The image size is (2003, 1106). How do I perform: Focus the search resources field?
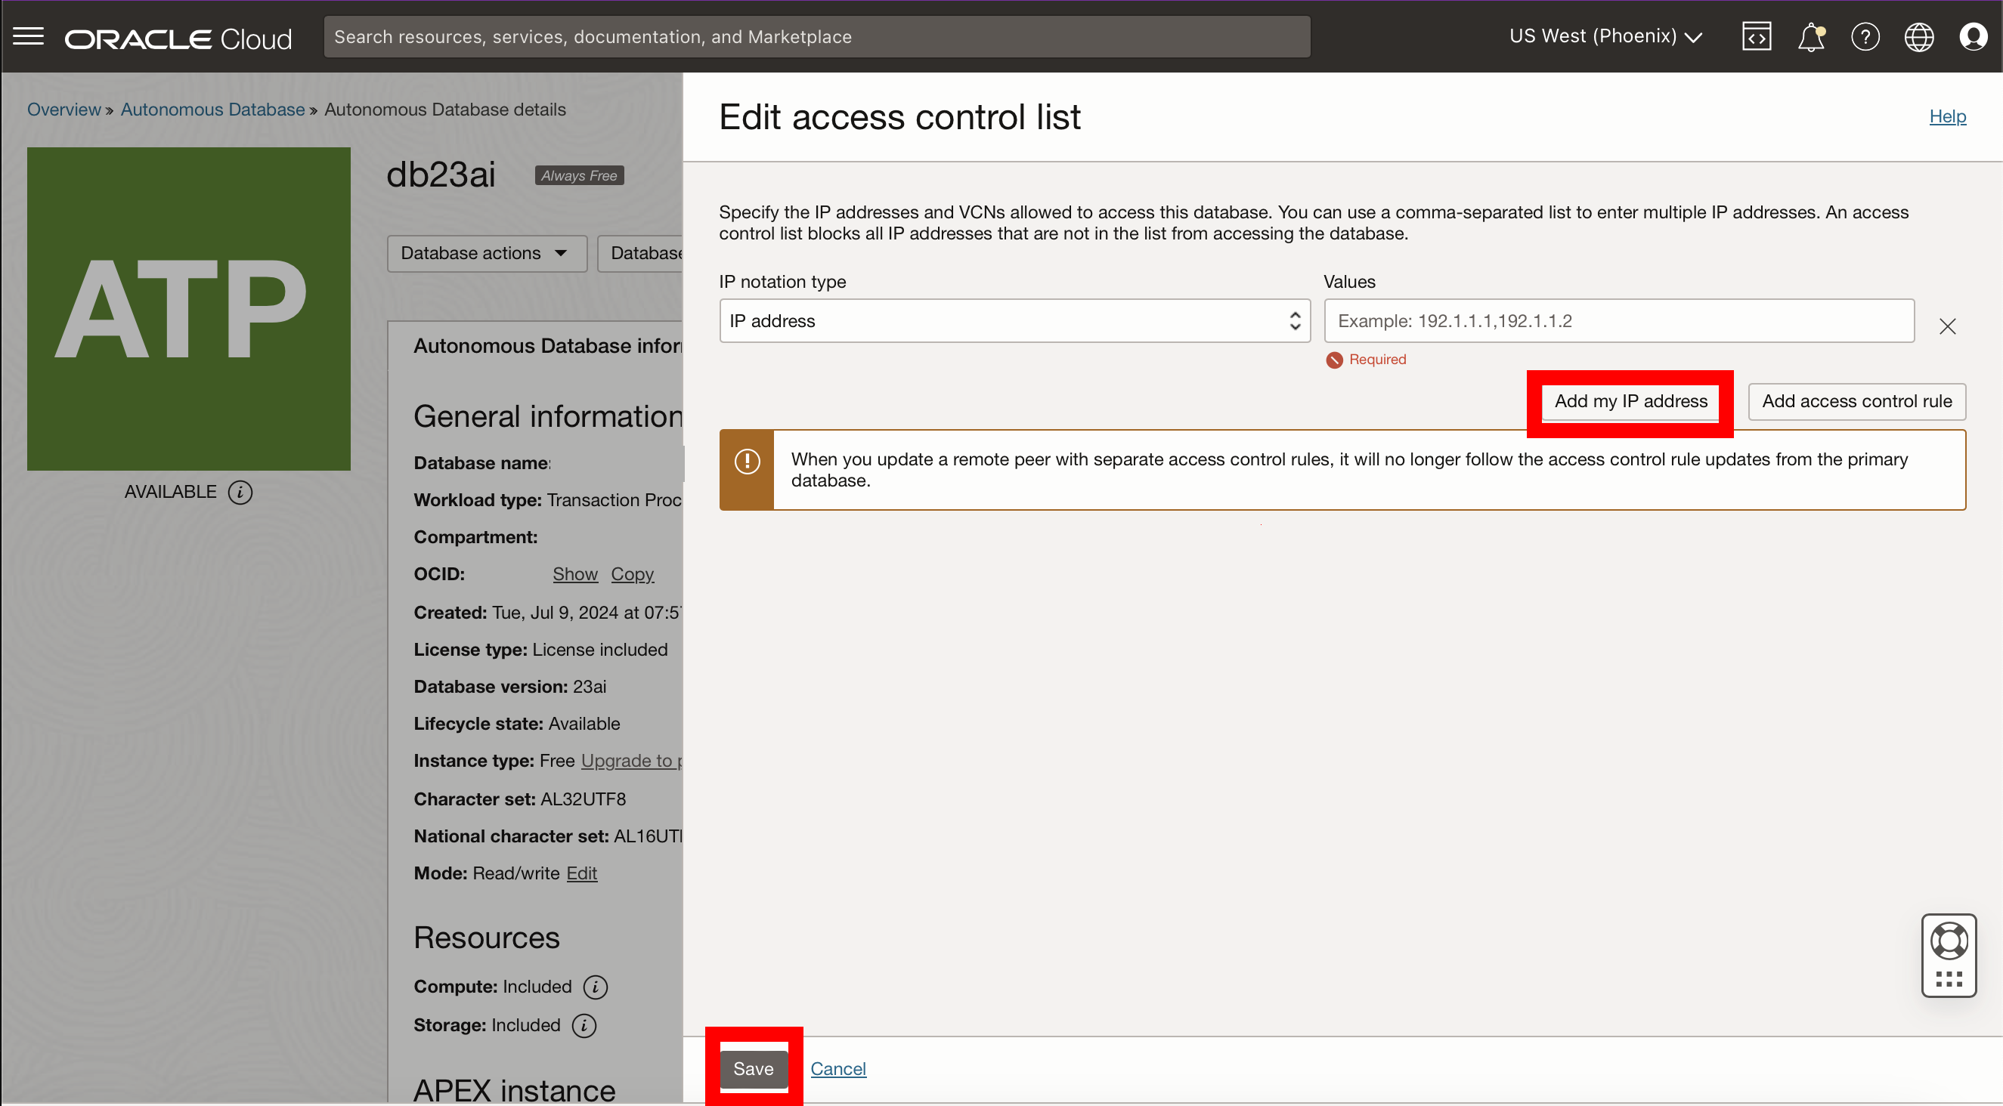tap(817, 36)
